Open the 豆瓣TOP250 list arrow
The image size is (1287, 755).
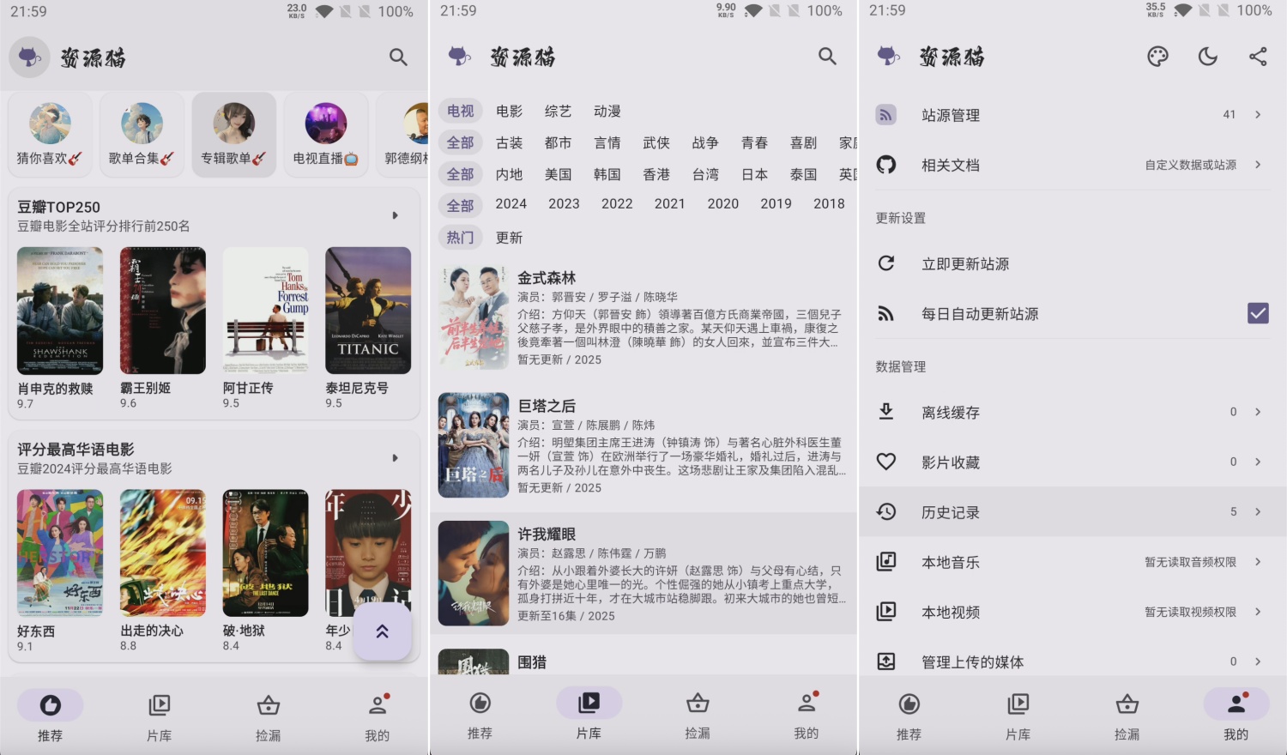click(x=396, y=215)
